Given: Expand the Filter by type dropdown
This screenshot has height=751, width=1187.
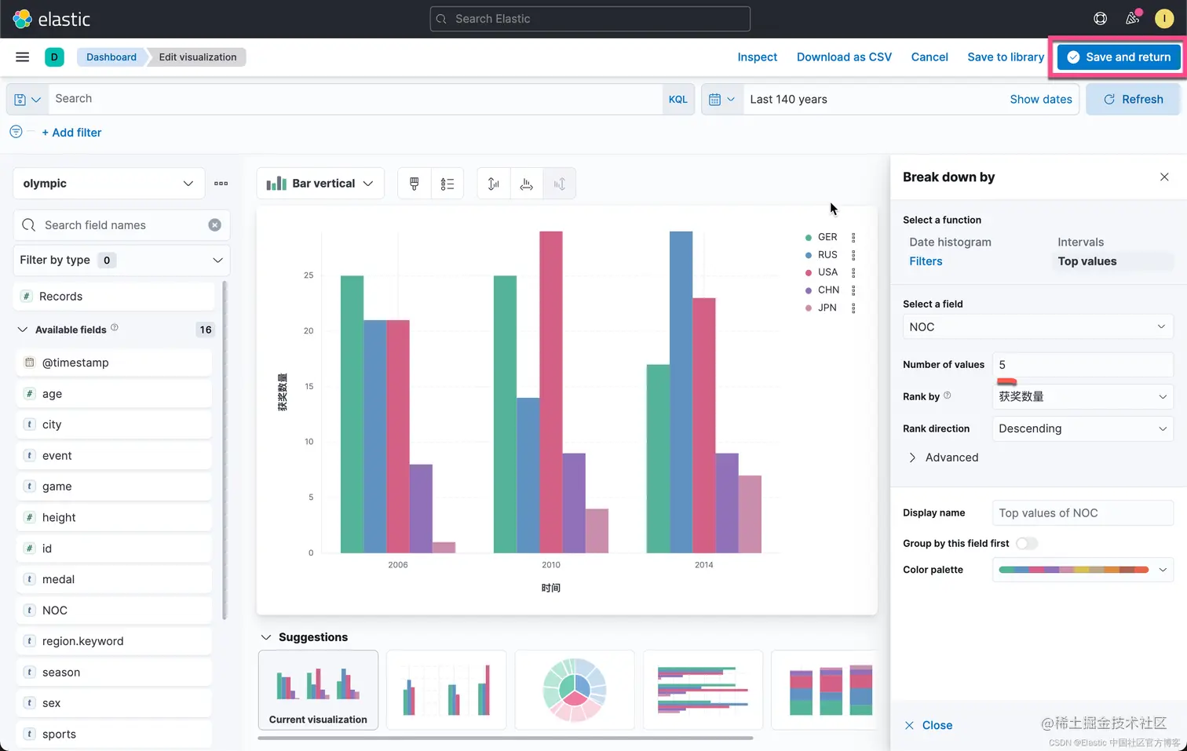Looking at the screenshot, I should pos(121,261).
